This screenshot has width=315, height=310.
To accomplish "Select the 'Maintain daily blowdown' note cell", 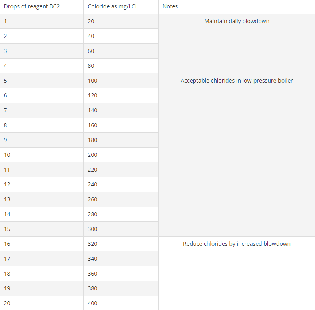I will pyautogui.click(x=237, y=43).
